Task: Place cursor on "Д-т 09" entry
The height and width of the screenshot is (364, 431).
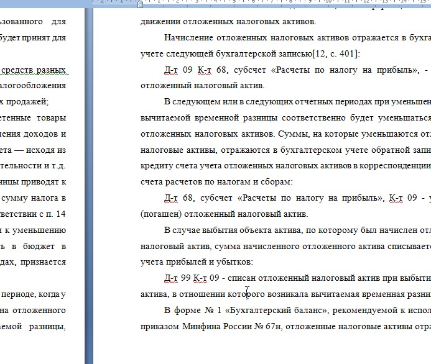Action: [178, 70]
